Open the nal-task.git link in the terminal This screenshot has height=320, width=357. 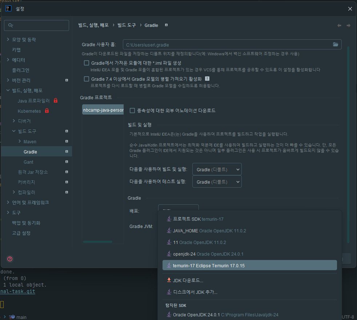[x=17, y=291]
